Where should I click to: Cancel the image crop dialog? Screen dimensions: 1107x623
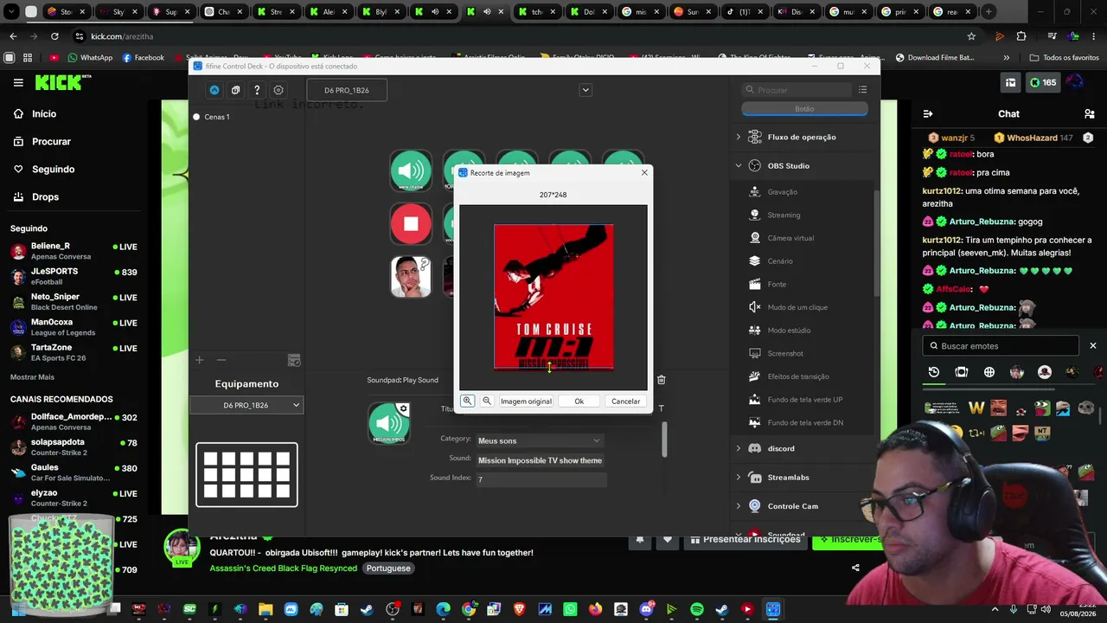click(x=625, y=401)
